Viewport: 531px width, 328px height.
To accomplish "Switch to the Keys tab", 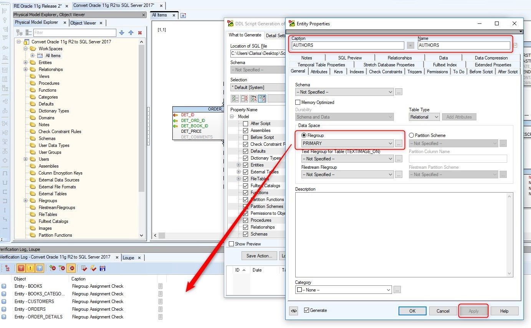I will pos(338,72).
